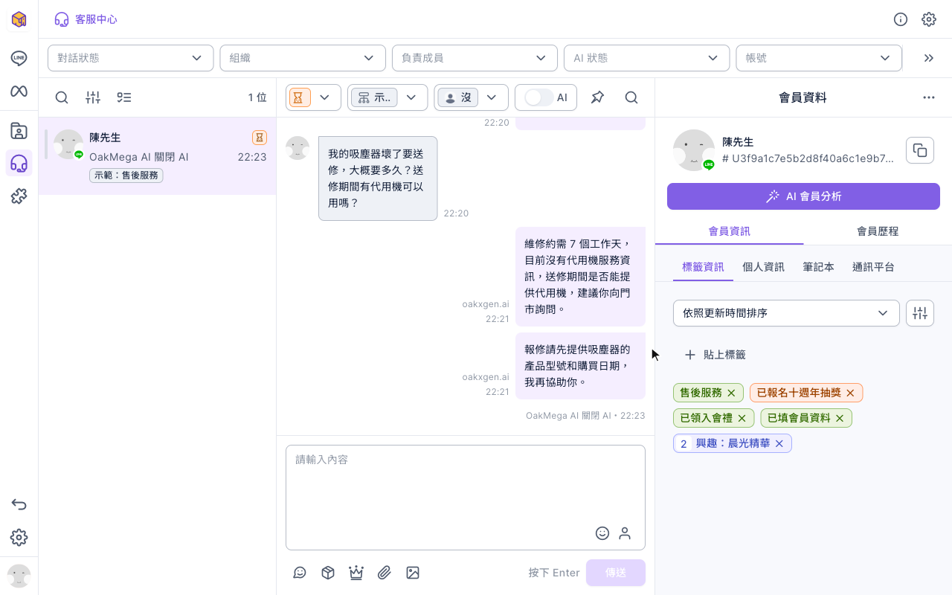
Task: Click the AI 會員分析 button
Action: (803, 196)
